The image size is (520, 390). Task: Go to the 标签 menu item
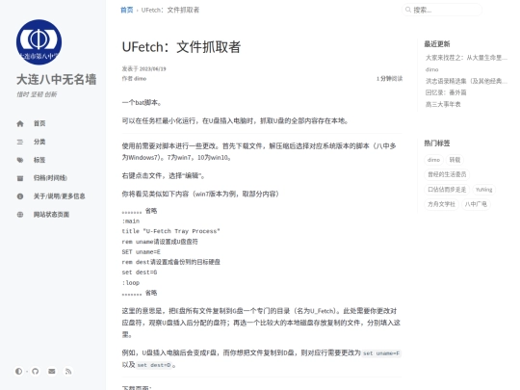click(x=39, y=160)
